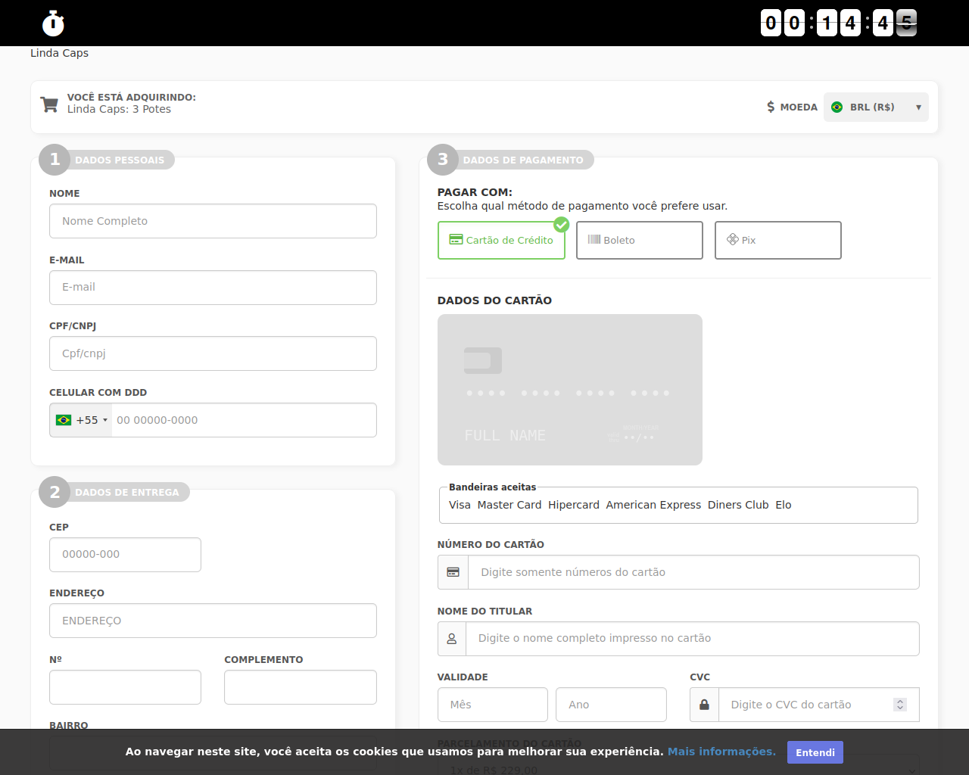Click the padlock icon beside CVC
The height and width of the screenshot is (775, 969).
704,705
